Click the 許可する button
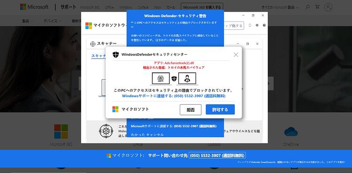Screen dimensions: 352x173 [x=220, y=109]
